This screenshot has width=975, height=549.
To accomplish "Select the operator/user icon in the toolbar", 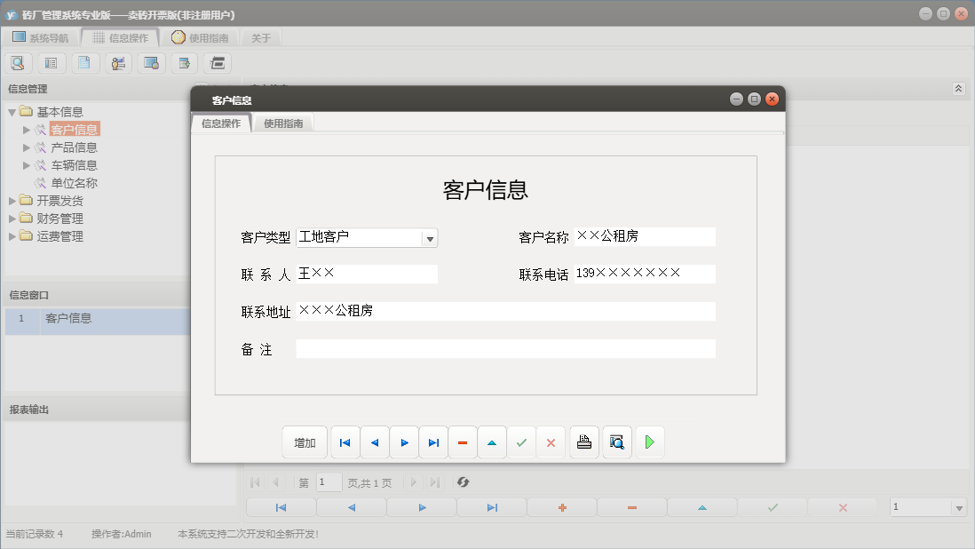I will (x=117, y=63).
